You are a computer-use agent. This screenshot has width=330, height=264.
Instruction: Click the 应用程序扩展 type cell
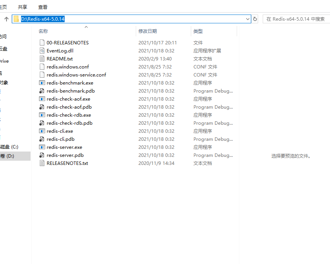click(207, 51)
